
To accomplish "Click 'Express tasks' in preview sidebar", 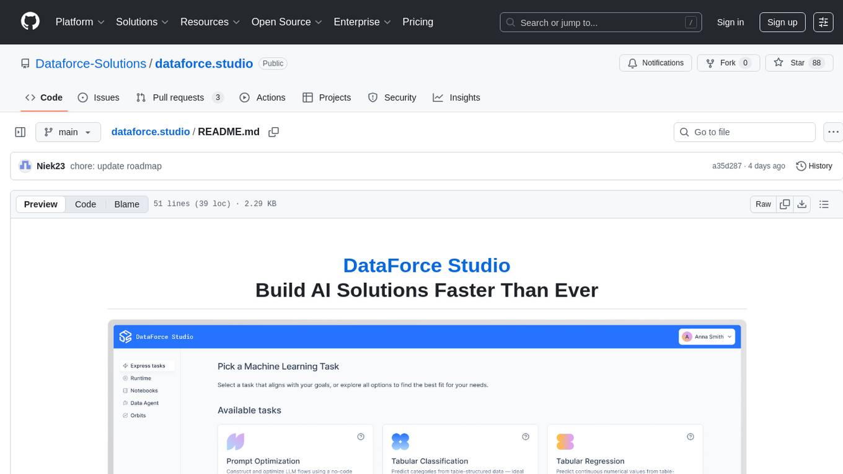I will tap(148, 366).
